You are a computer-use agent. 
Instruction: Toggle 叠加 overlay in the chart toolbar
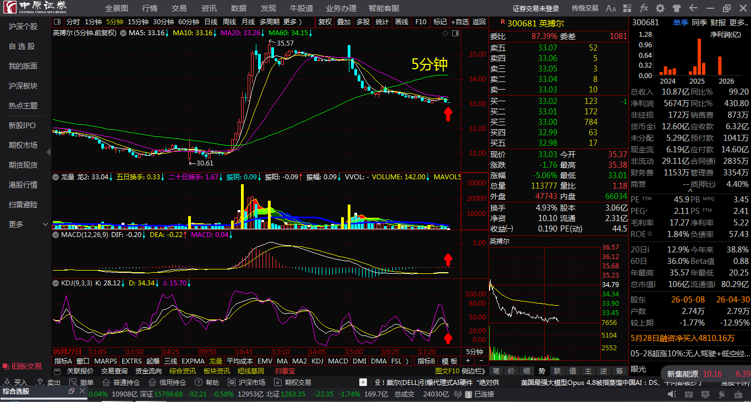[344, 21]
